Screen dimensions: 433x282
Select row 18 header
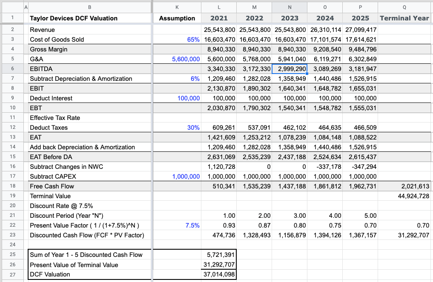[12, 186]
